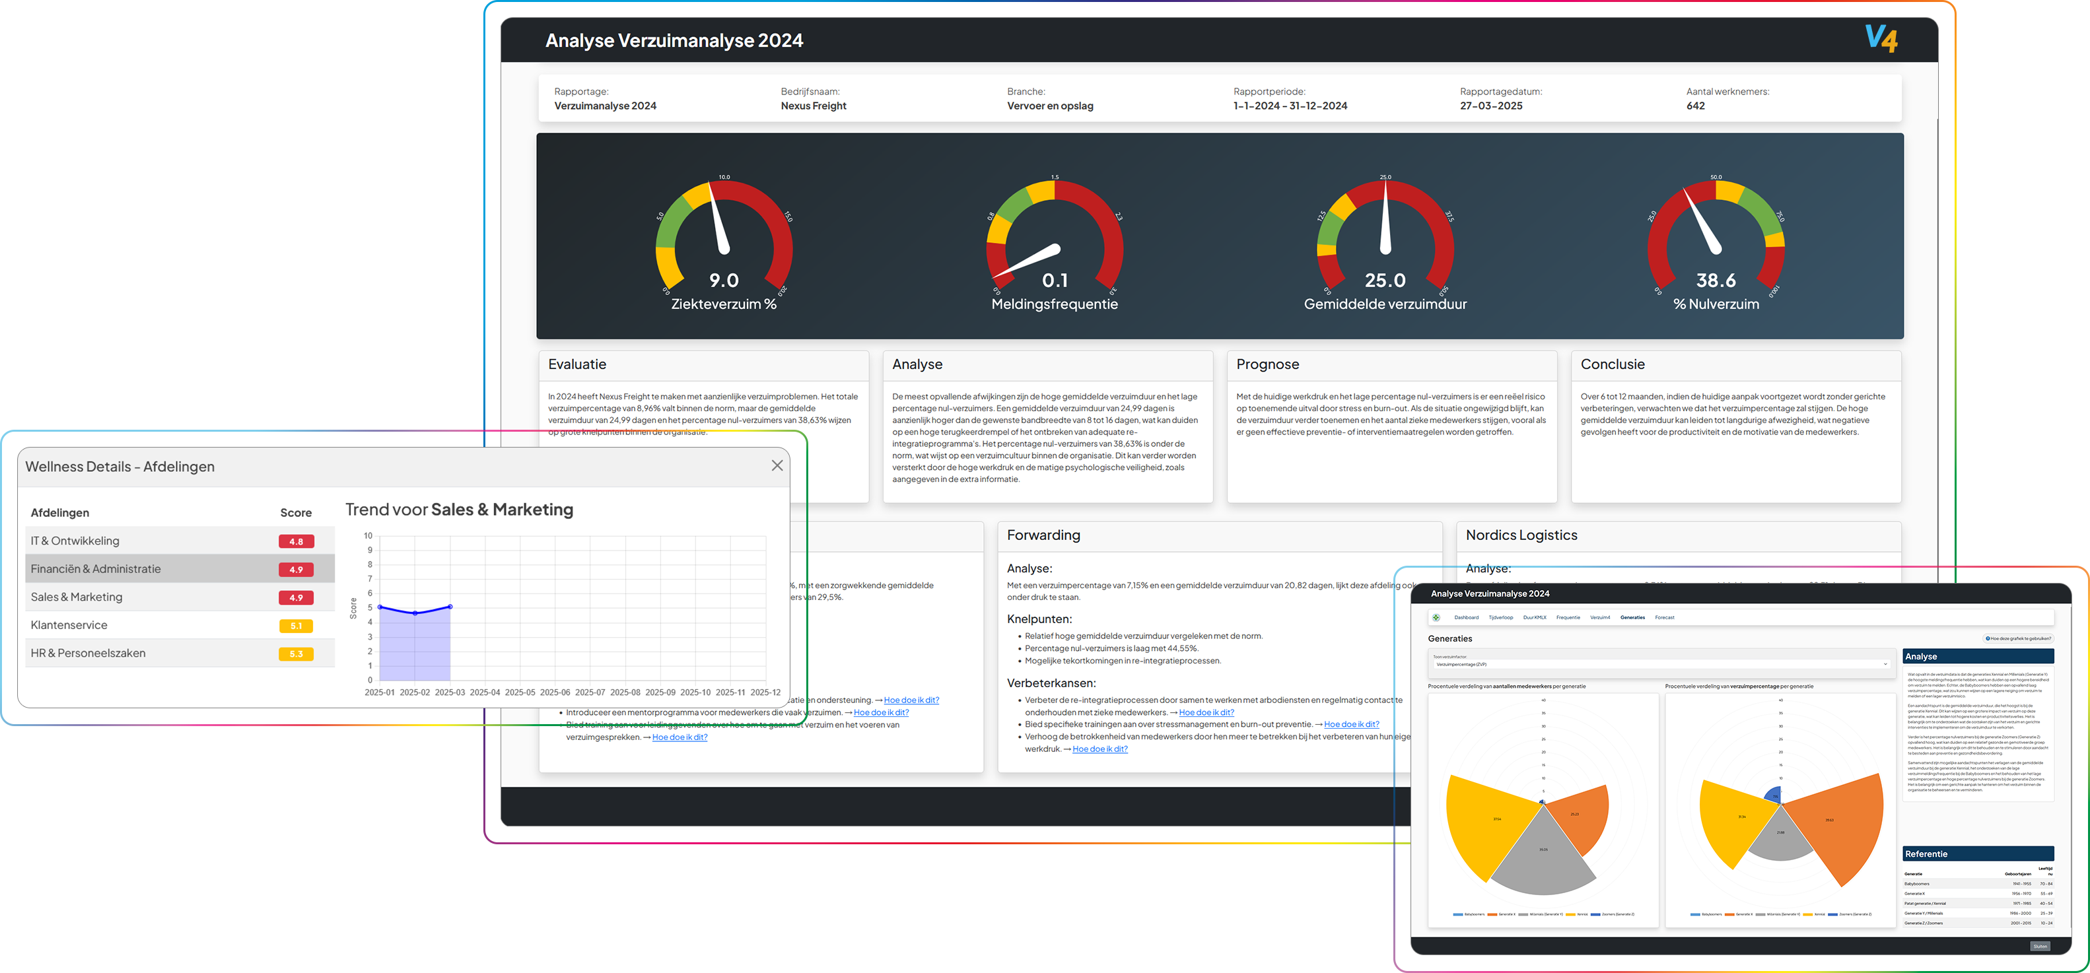Click the Meldingsfrequentie gauge
Image resolution: width=2090 pixels, height=973 pixels.
click(1054, 243)
